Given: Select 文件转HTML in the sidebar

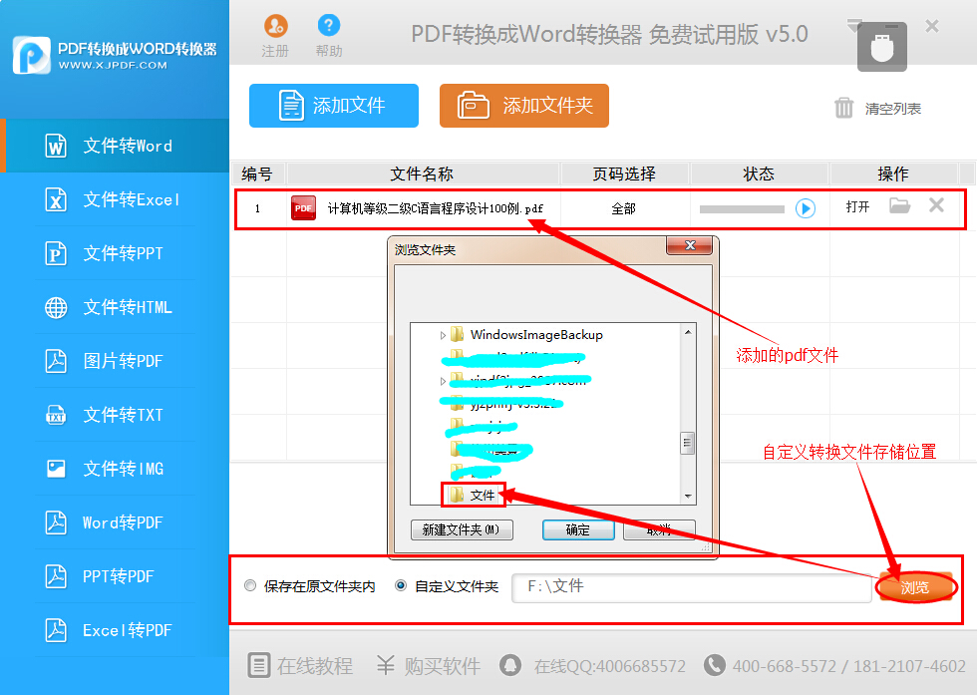Looking at the screenshot, I should [x=116, y=307].
